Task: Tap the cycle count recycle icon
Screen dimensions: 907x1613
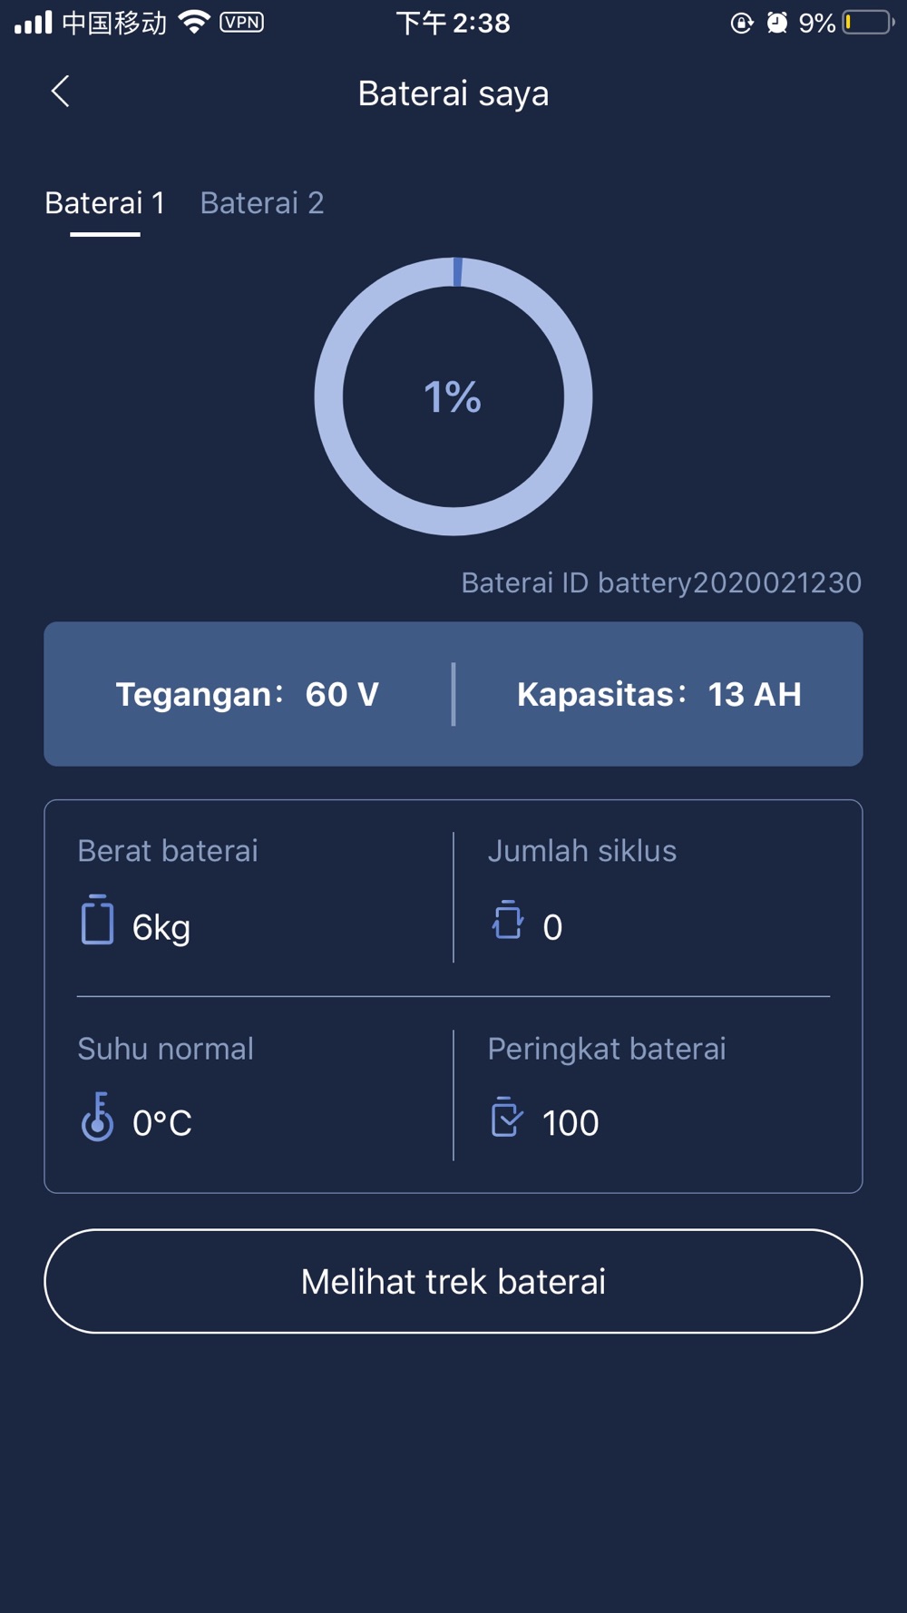Action: [508, 920]
